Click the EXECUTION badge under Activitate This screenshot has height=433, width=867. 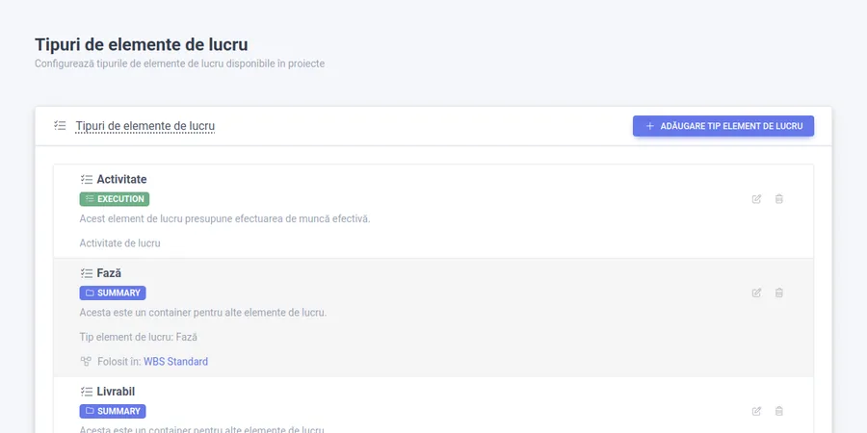point(115,199)
